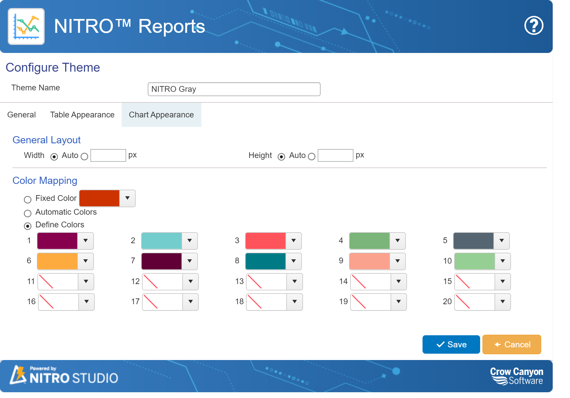The image size is (570, 398).
Task: Click color 8 dark teal swatch
Action: click(266, 261)
